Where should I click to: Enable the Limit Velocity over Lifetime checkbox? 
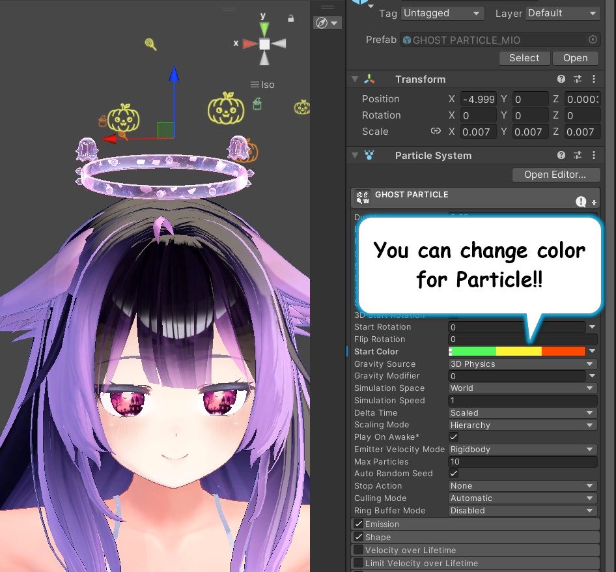pos(358,563)
